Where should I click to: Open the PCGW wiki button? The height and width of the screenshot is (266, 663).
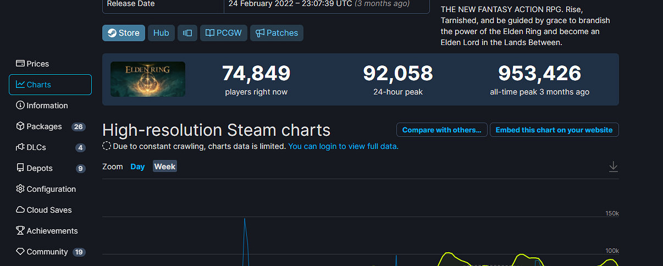pos(224,33)
